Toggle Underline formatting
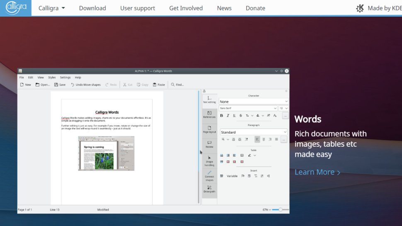This screenshot has width=402, height=226. click(234, 116)
